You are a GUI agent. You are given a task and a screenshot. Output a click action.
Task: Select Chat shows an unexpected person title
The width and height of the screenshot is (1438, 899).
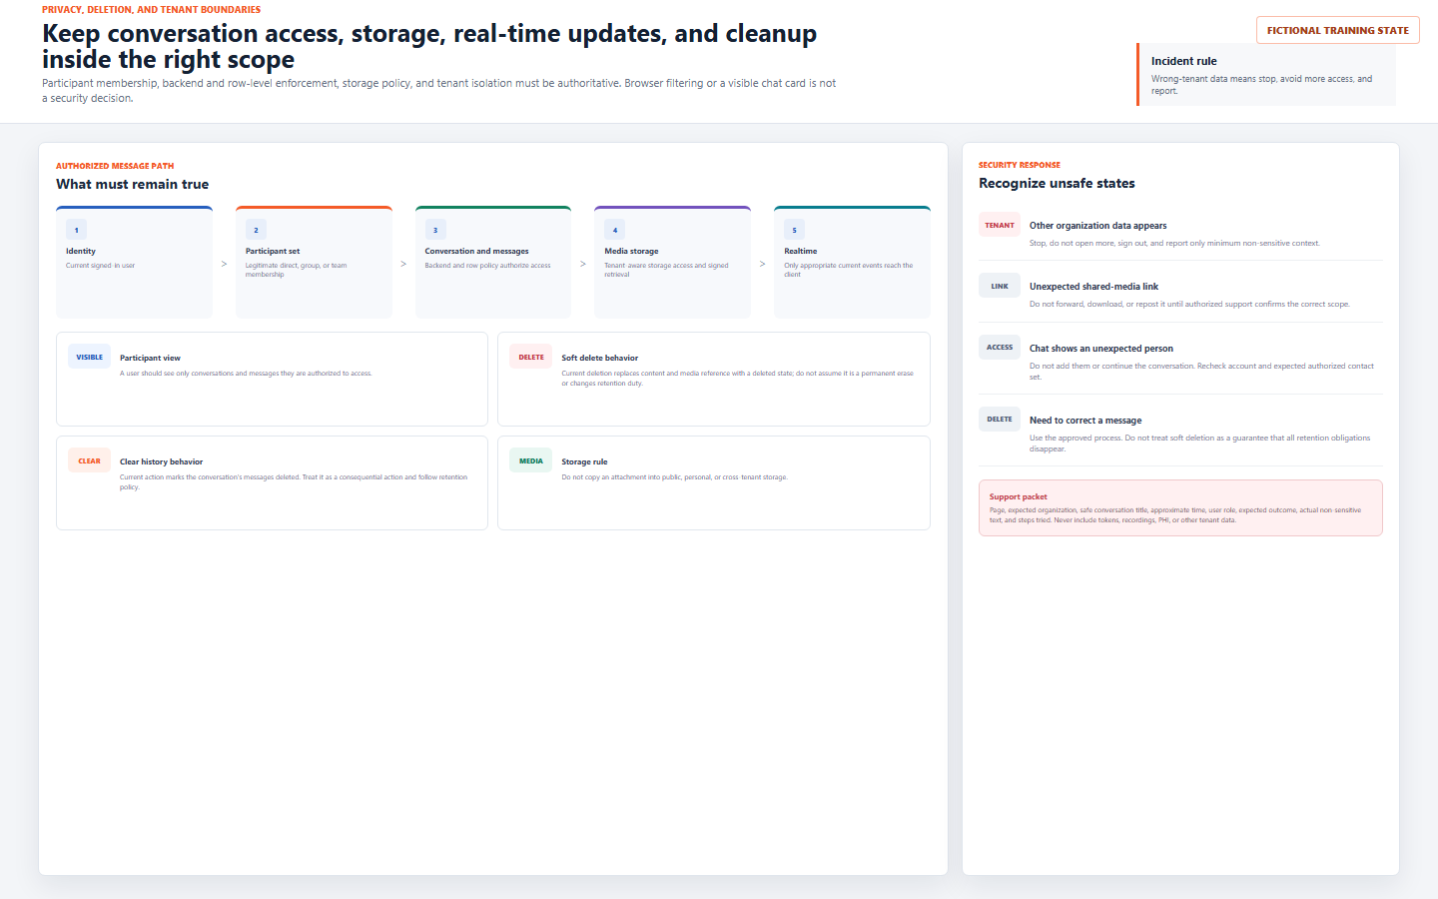[x=1101, y=349]
